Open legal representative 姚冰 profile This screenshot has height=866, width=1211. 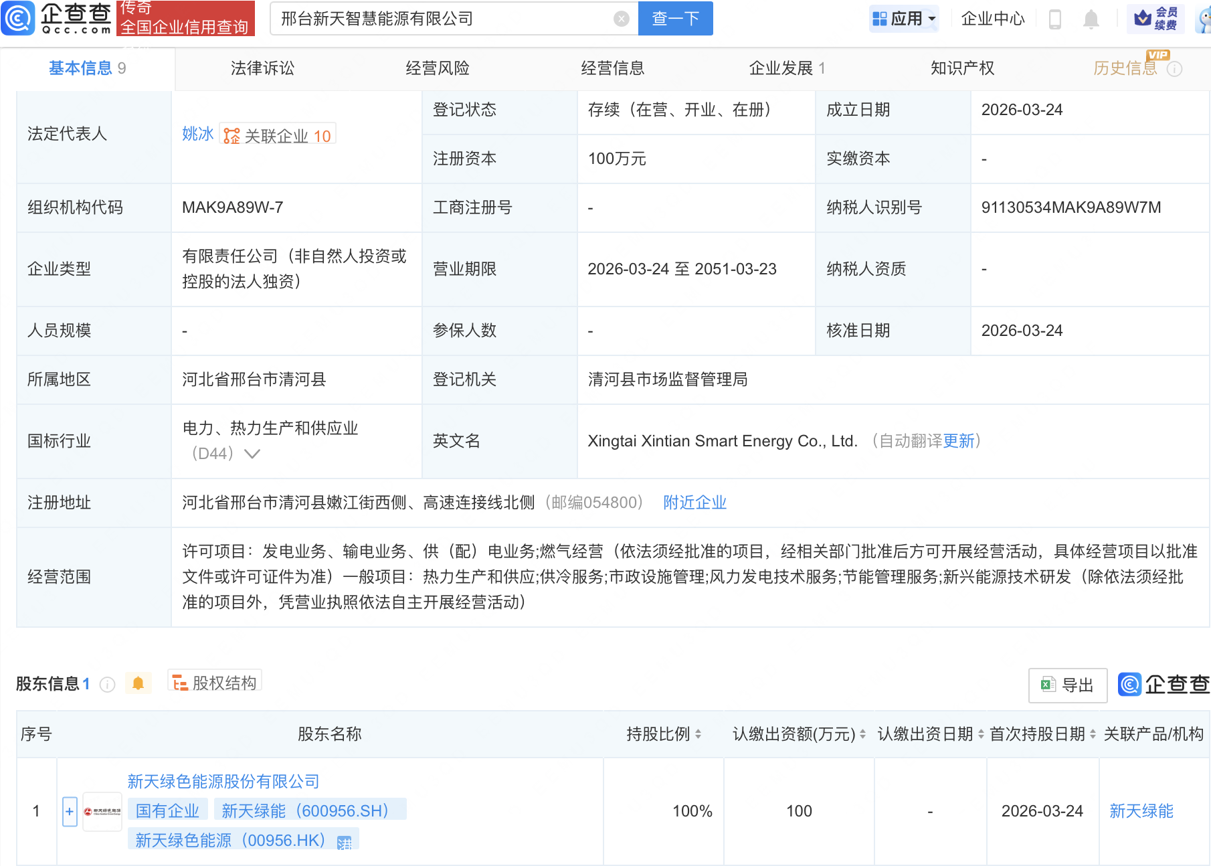pos(197,134)
